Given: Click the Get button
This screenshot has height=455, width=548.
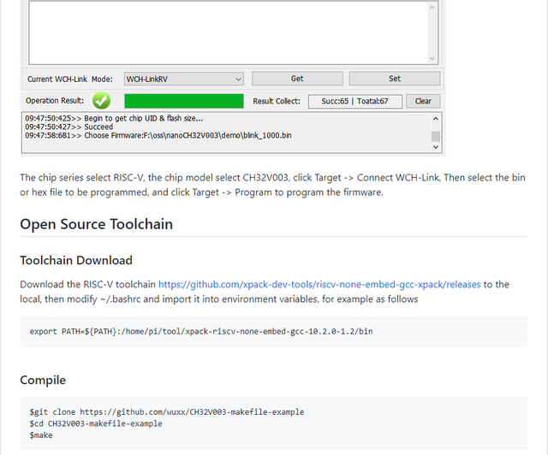Looking at the screenshot, I should tap(297, 79).
